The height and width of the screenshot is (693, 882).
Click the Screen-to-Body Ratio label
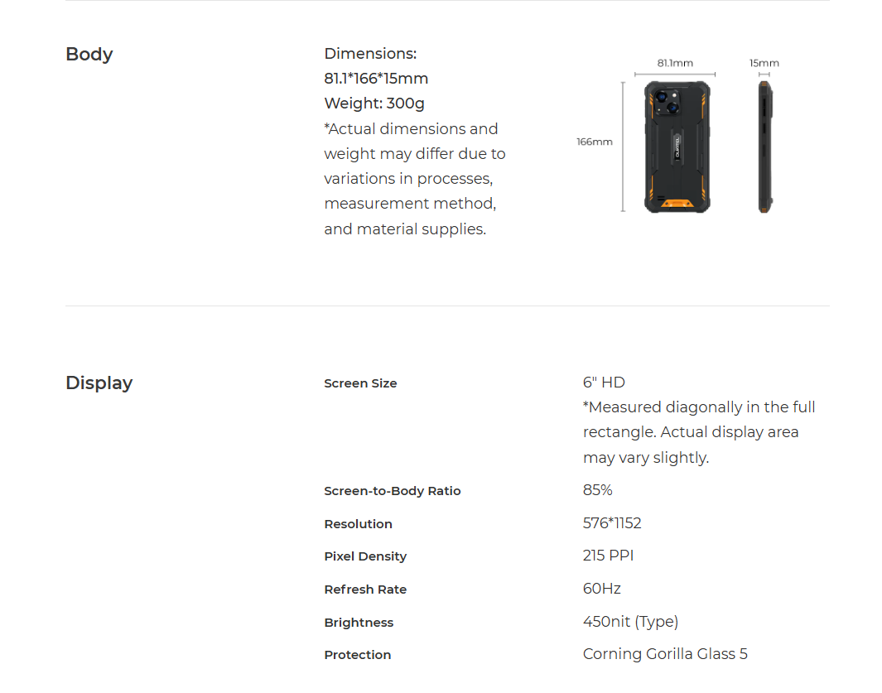393,491
